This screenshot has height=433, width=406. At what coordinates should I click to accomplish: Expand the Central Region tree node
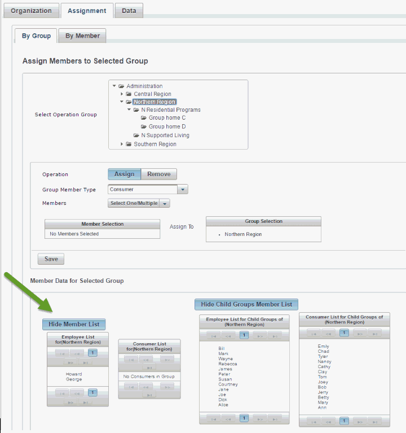(122, 94)
